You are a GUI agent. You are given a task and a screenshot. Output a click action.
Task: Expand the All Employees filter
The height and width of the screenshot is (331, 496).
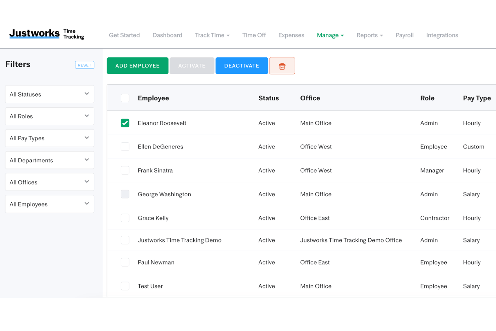[50, 204]
